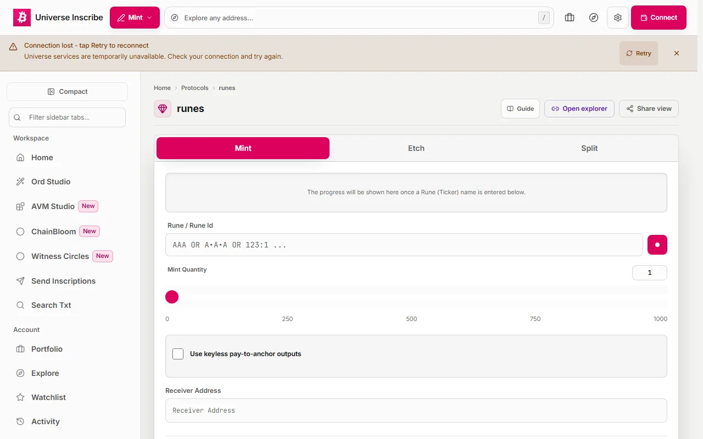Switch to the Etch tab

pyautogui.click(x=416, y=148)
